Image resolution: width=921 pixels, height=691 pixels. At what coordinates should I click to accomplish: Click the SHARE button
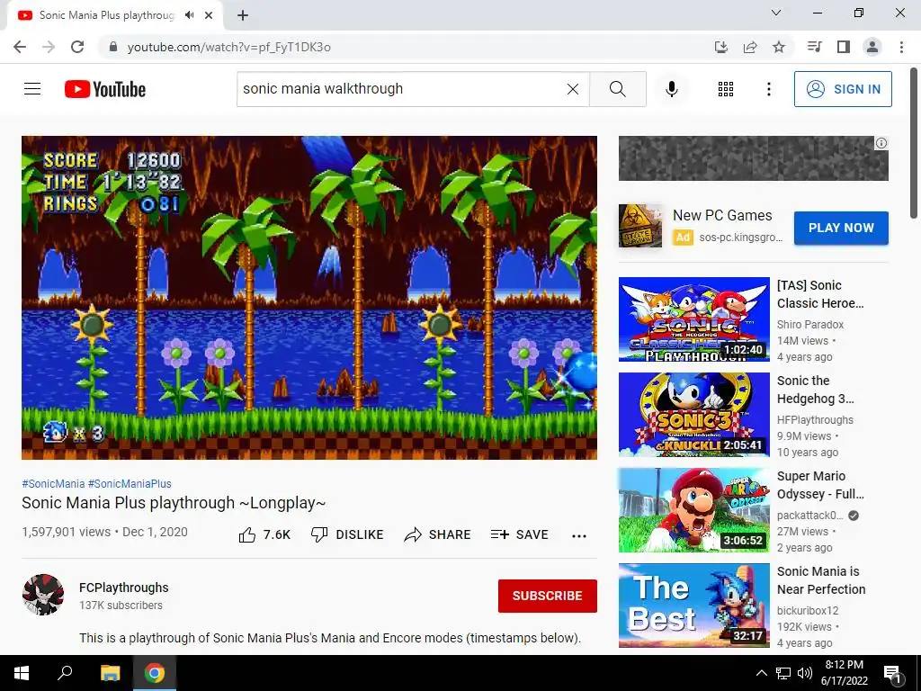[x=438, y=534]
